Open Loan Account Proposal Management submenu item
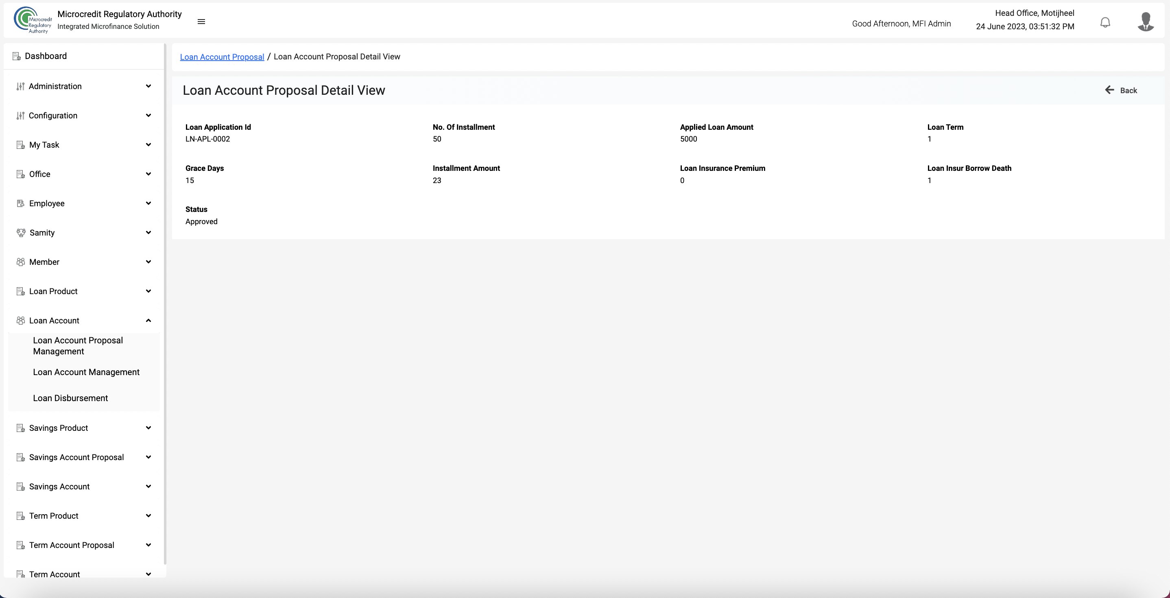 point(78,346)
